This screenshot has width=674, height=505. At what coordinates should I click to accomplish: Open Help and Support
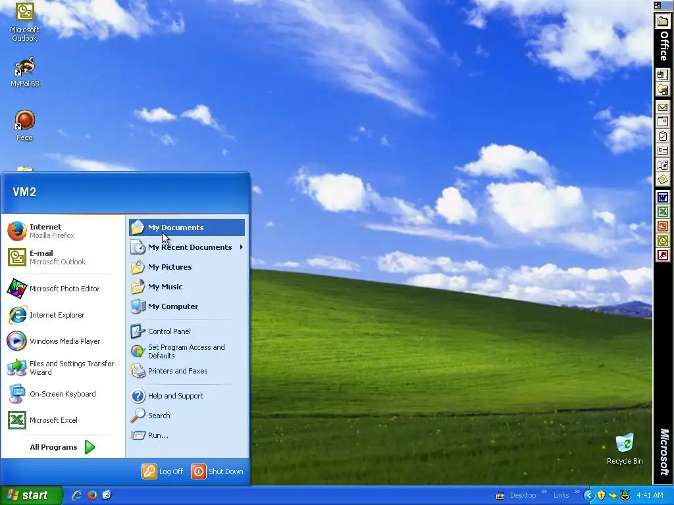click(186, 396)
